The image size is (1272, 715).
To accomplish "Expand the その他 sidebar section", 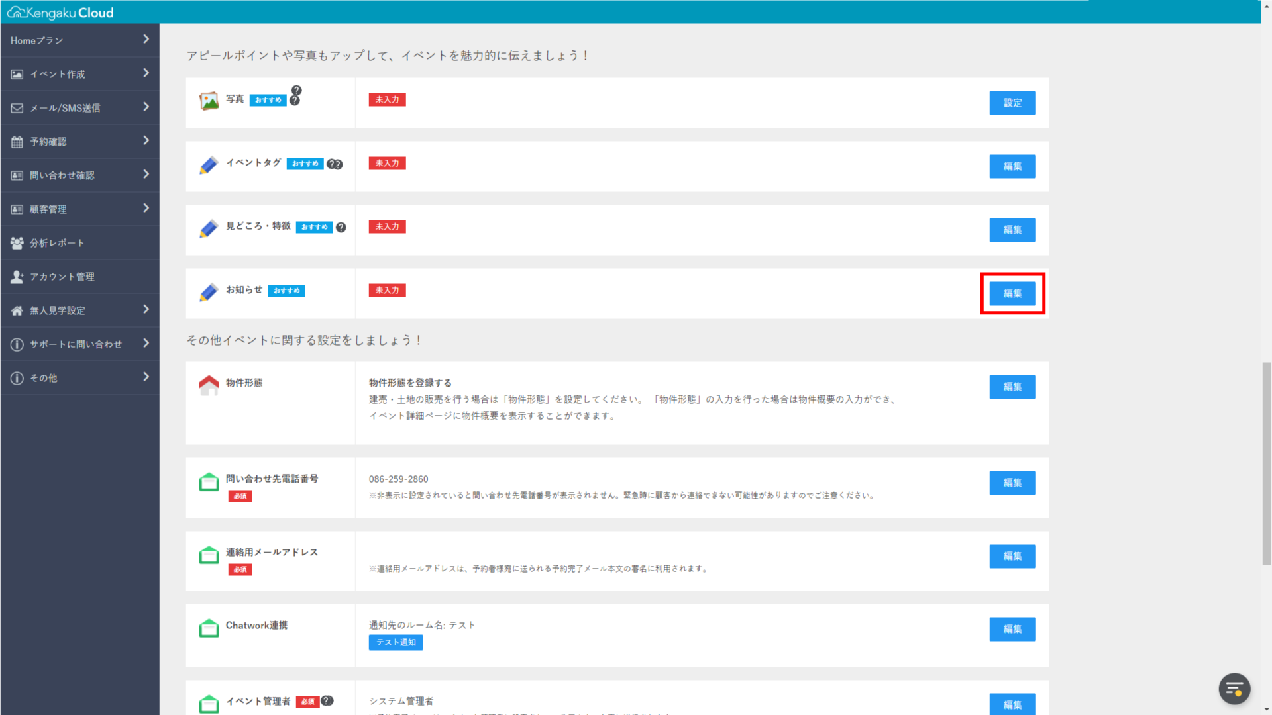I will pyautogui.click(x=146, y=377).
